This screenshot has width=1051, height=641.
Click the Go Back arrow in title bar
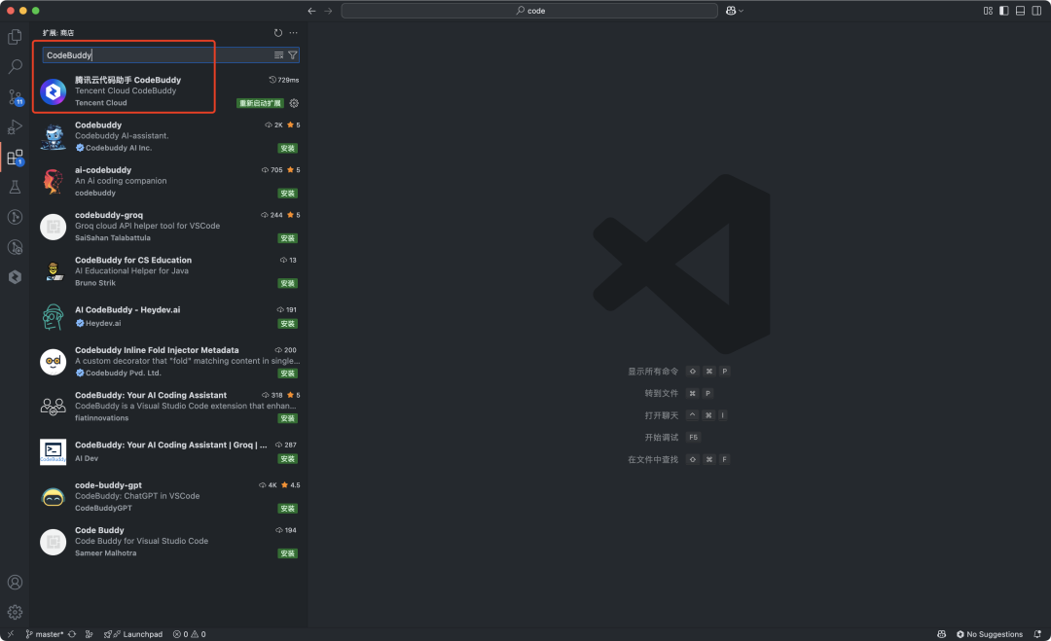pos(311,11)
